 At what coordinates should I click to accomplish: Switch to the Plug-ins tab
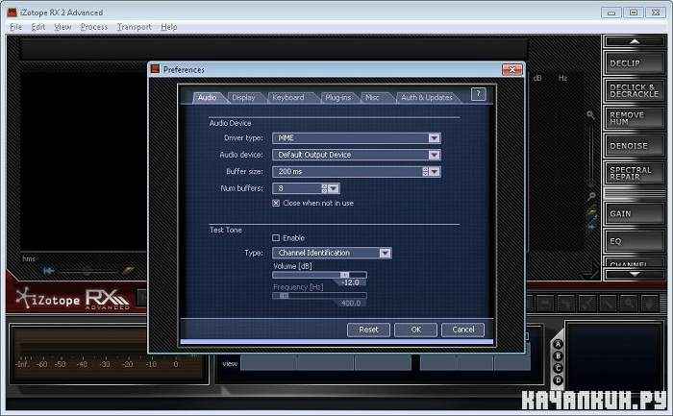pos(337,97)
